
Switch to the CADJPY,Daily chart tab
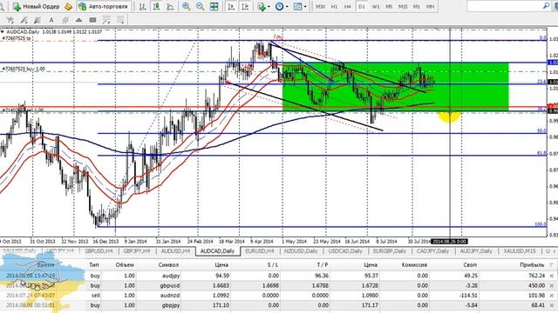point(432,251)
